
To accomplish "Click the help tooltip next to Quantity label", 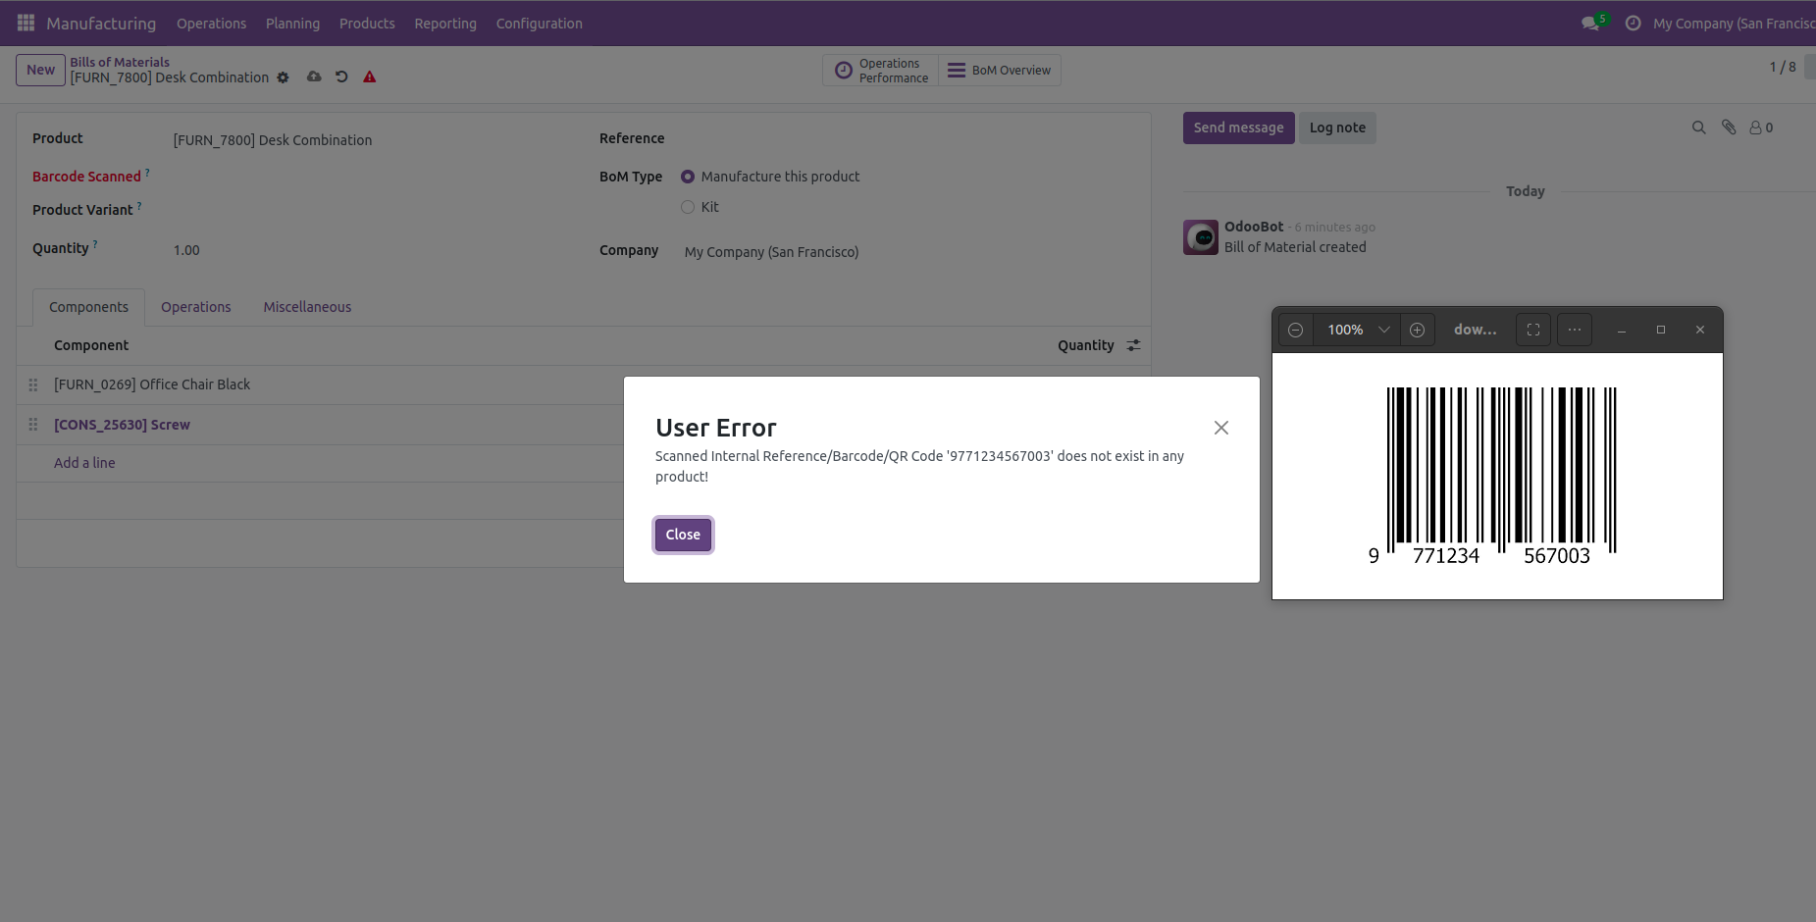I will [95, 244].
